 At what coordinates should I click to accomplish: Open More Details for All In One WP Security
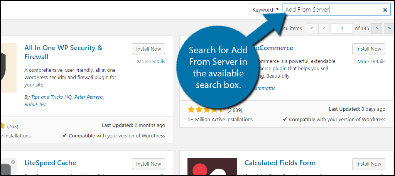tap(151, 62)
